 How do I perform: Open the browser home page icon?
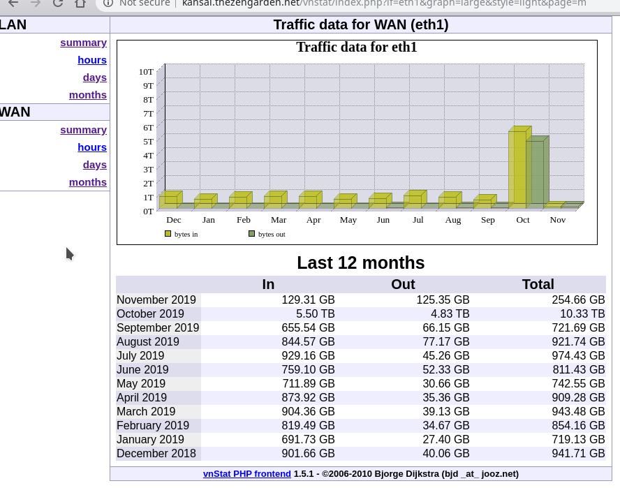point(81,3)
